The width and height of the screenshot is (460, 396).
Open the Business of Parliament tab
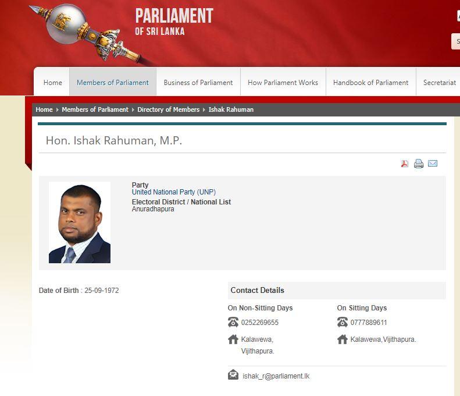[198, 83]
